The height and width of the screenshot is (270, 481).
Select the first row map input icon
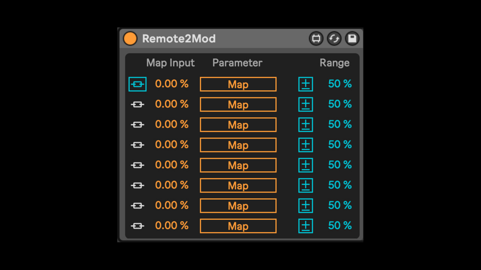(x=137, y=84)
